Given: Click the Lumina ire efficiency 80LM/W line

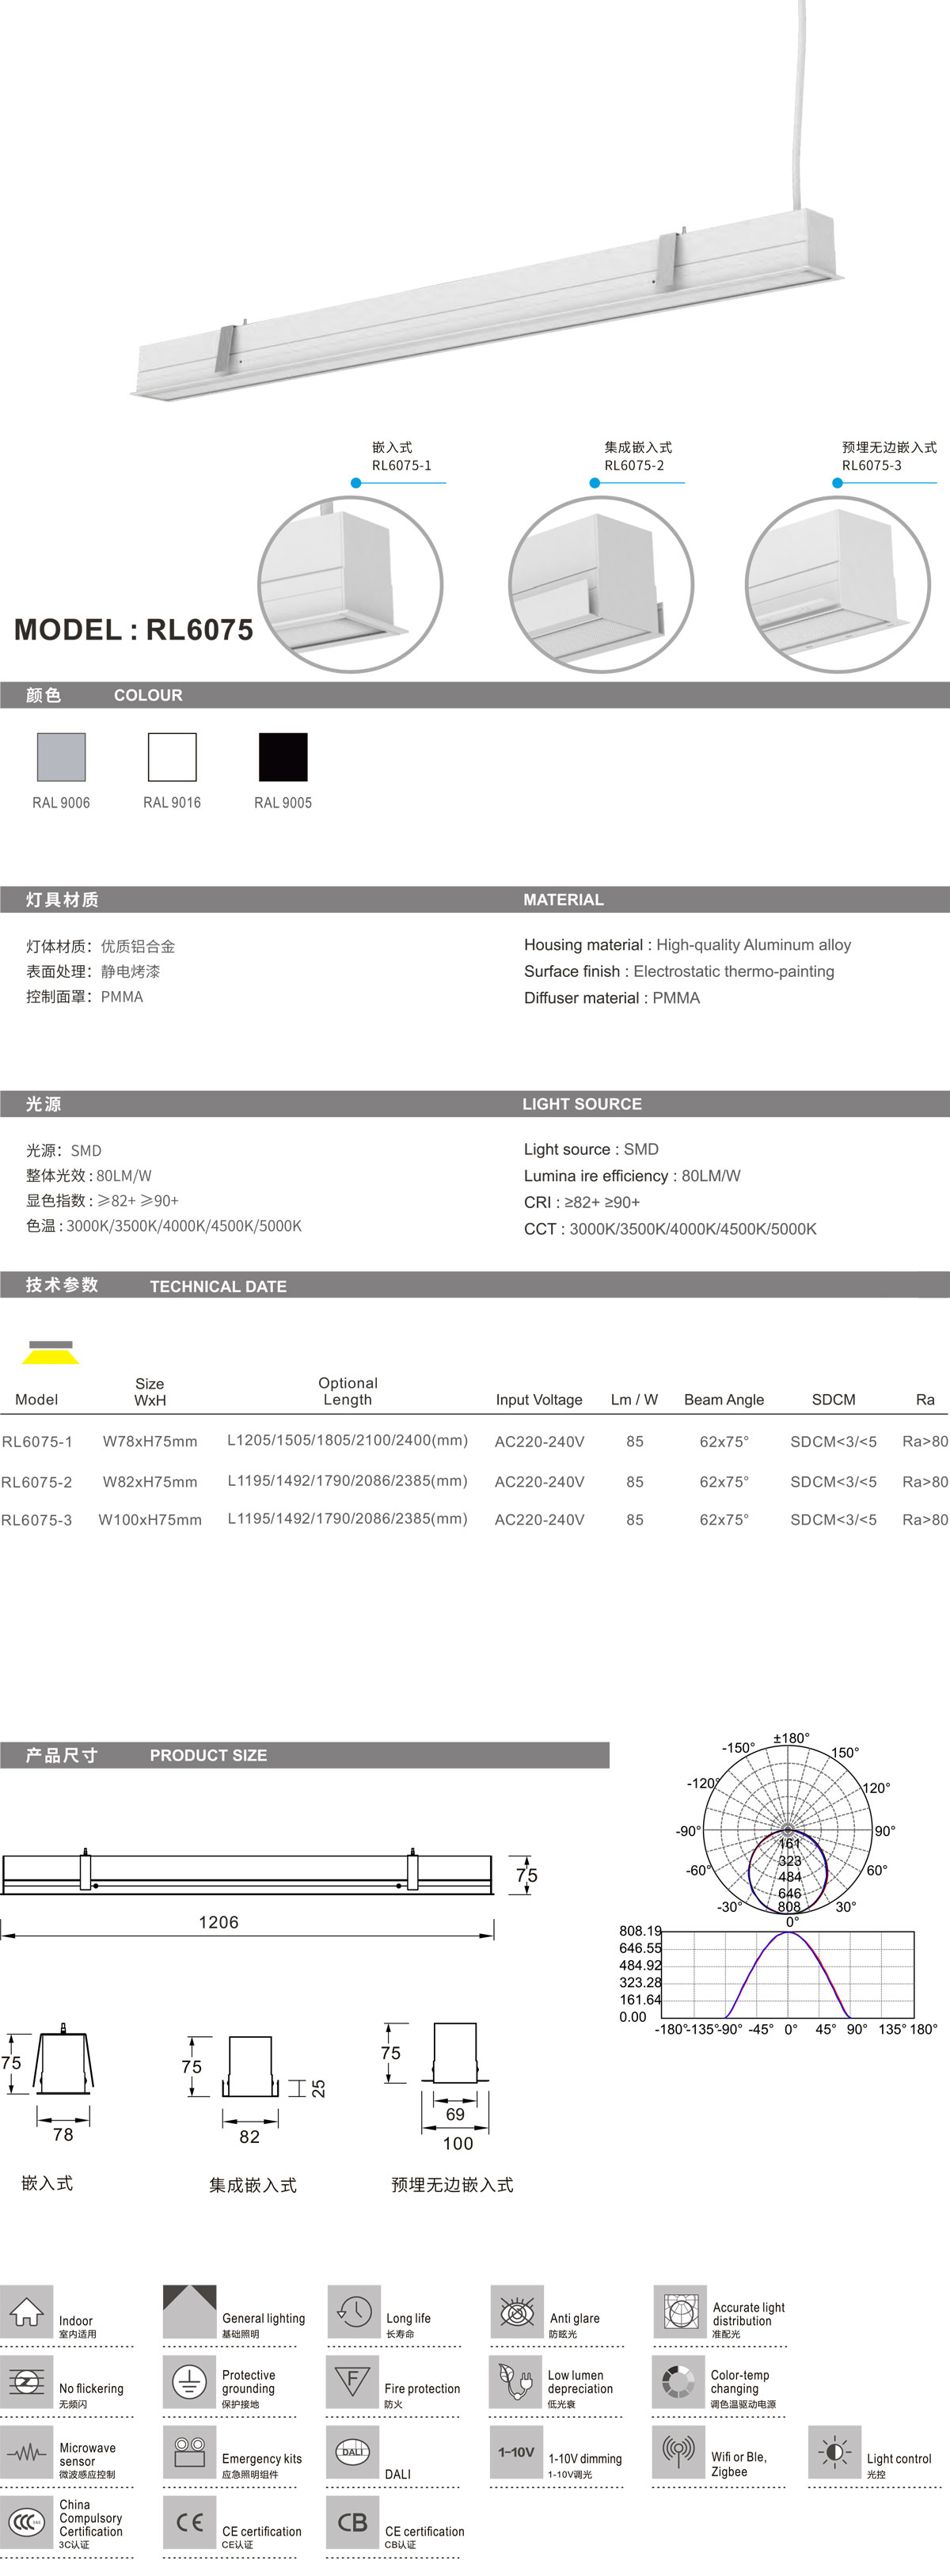Looking at the screenshot, I should (632, 1176).
